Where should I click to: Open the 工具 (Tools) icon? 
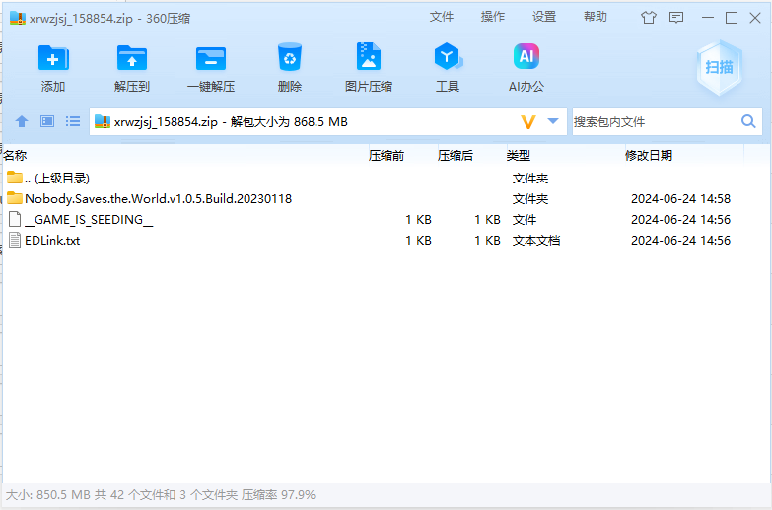pyautogui.click(x=447, y=56)
